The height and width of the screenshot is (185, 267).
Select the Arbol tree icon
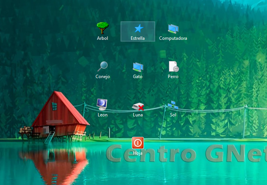(x=103, y=28)
